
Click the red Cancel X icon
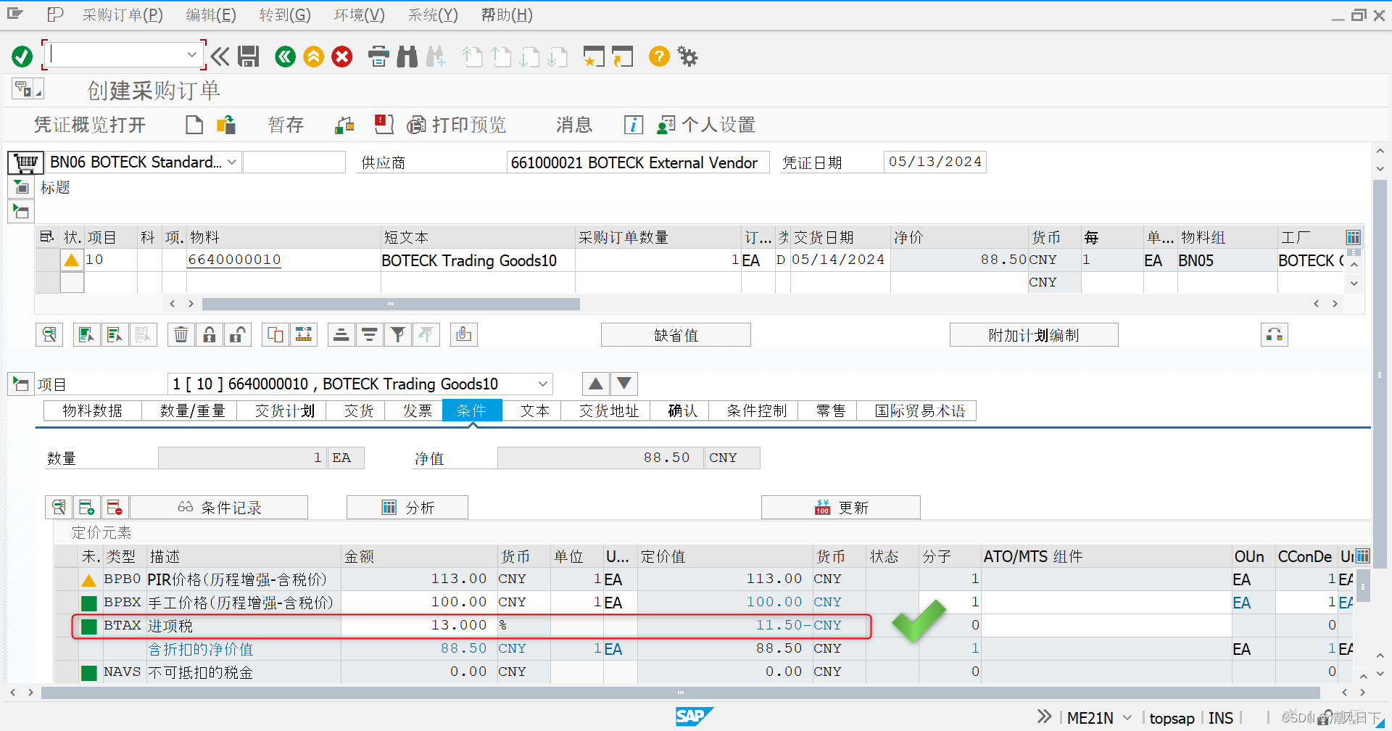342,57
